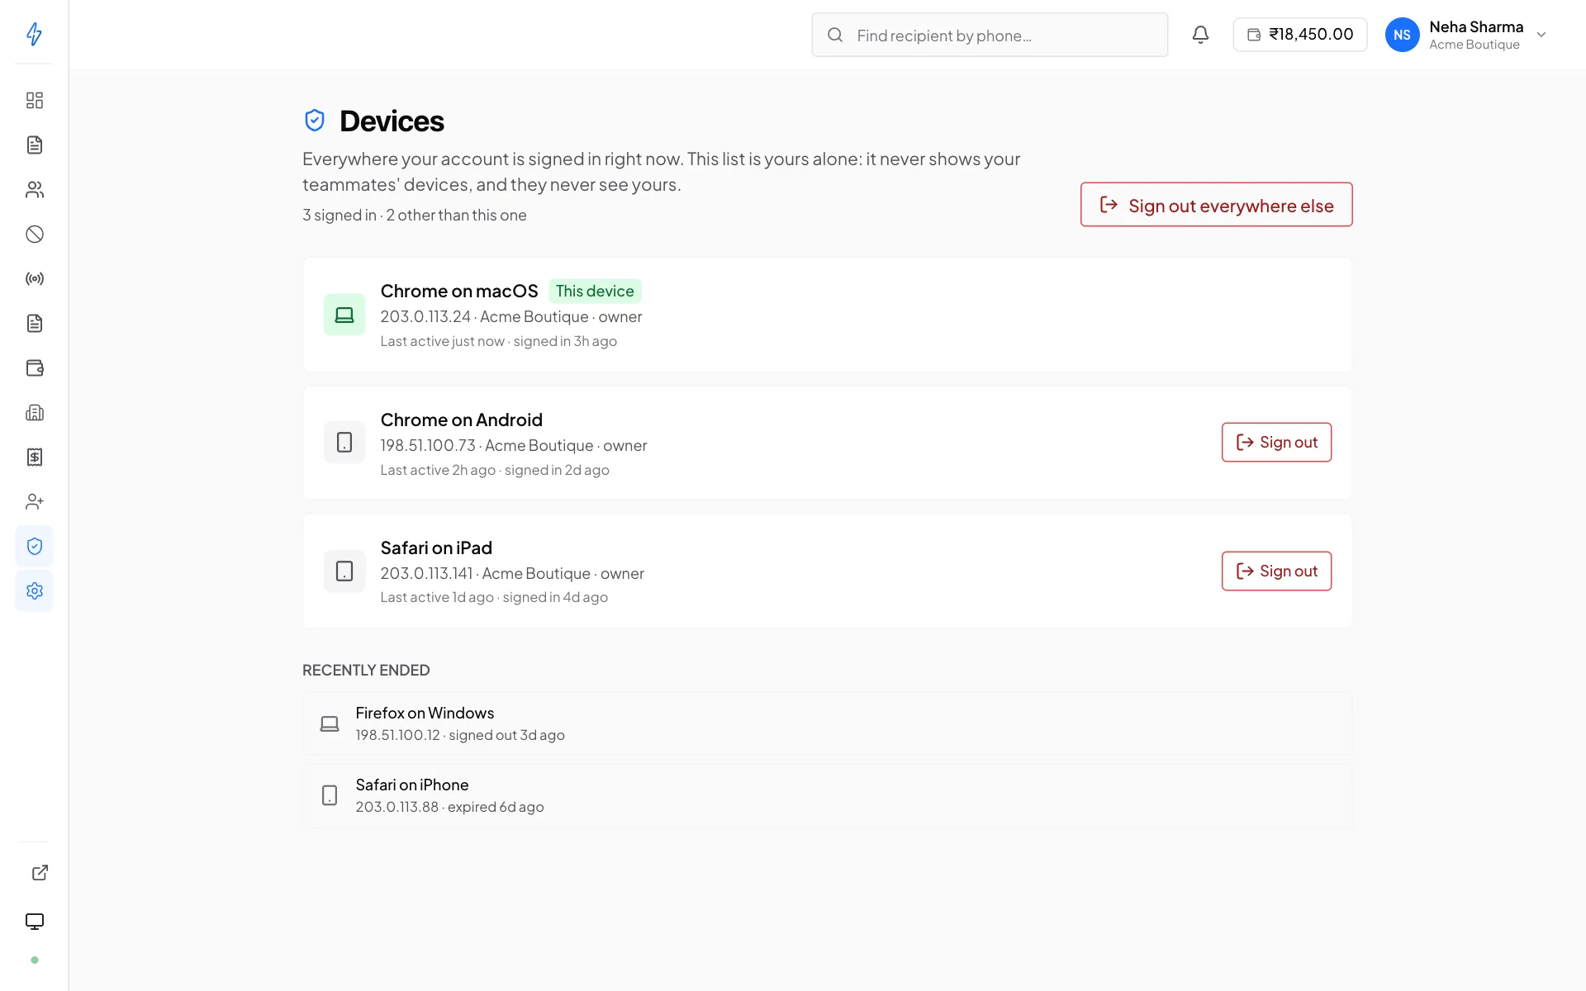Open the dollar receipt sidebar icon
The height and width of the screenshot is (991, 1586).
pos(34,458)
